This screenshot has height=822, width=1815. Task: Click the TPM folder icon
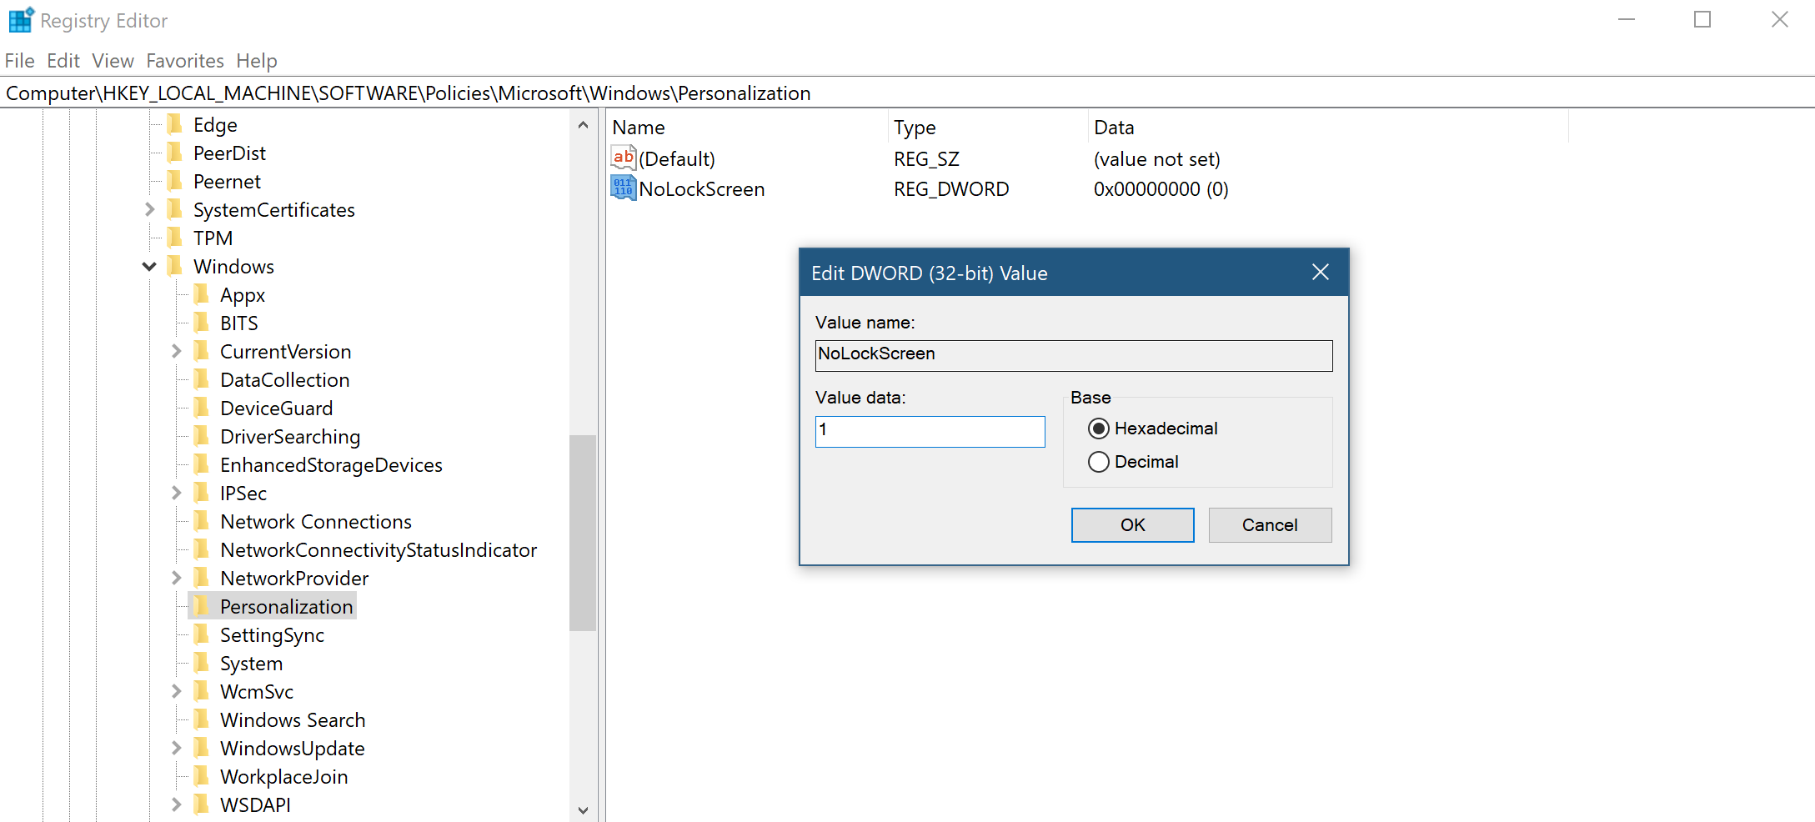(x=175, y=238)
